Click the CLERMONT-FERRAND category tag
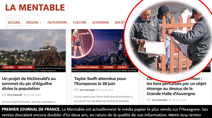The width and height of the screenshot is (212, 118). pos(87,67)
